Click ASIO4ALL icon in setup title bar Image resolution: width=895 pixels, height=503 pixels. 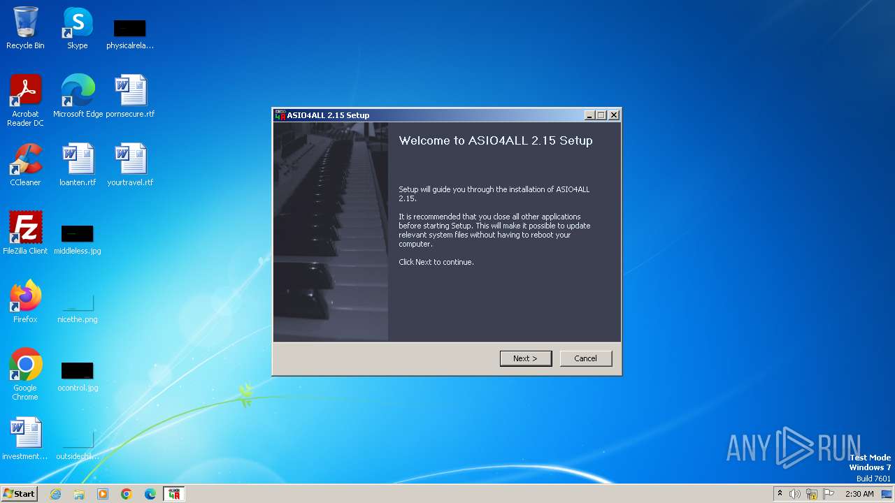280,115
